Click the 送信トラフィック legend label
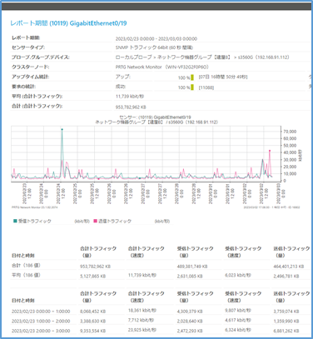The height and width of the screenshot is (339, 313). [x=115, y=221]
